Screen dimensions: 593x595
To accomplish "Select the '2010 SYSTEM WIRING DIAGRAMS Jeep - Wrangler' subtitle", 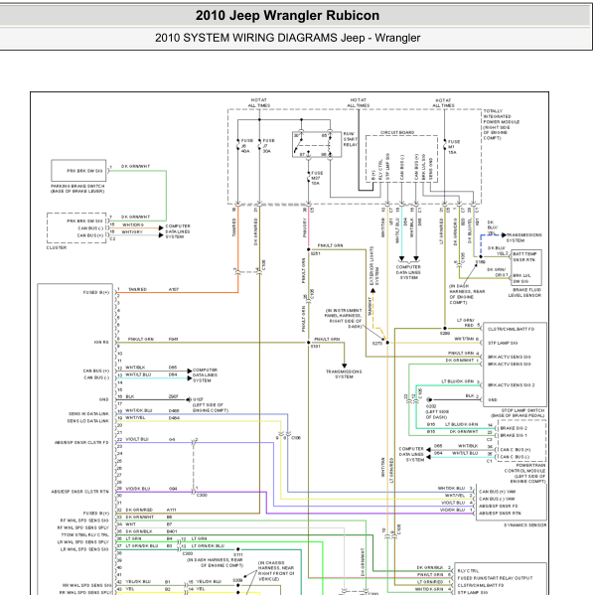I will (287, 38).
